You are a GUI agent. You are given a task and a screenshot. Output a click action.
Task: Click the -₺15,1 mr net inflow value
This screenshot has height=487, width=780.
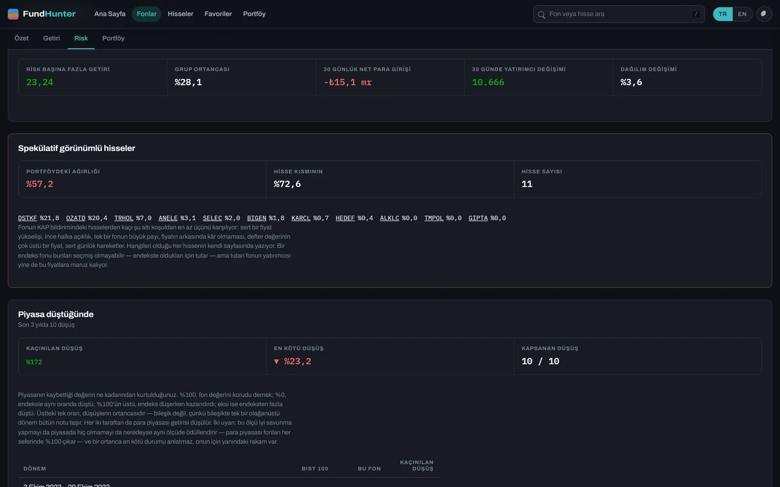[348, 82]
